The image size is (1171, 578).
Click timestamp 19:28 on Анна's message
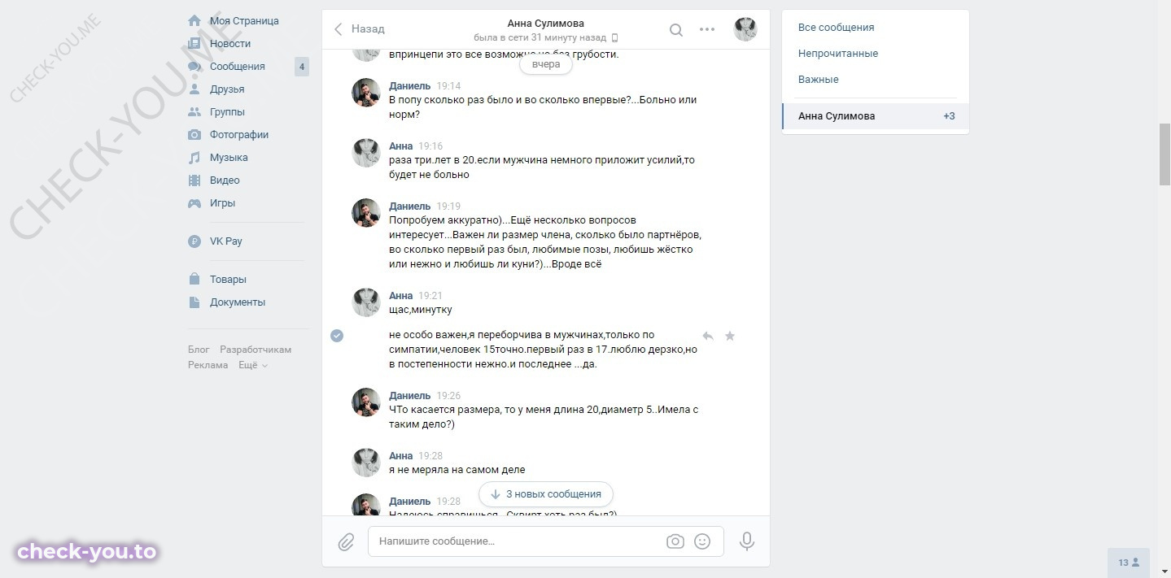430,456
